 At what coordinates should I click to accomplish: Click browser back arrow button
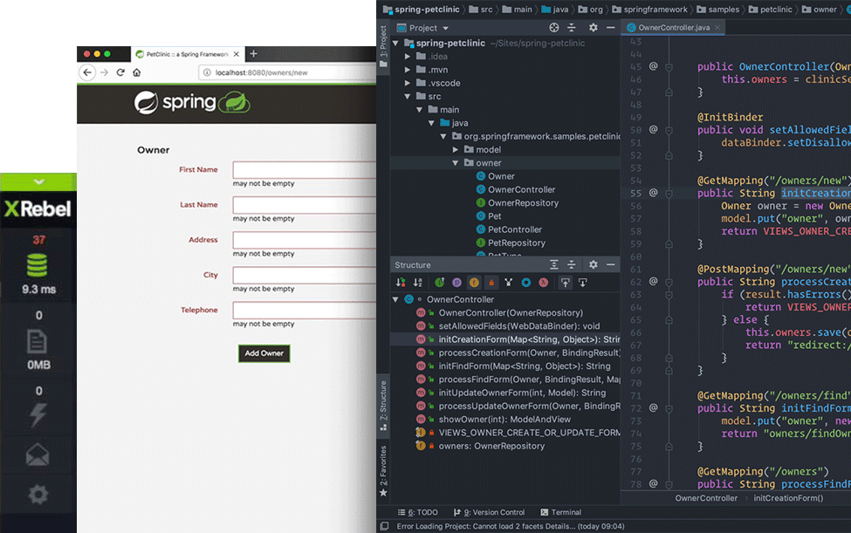(87, 72)
